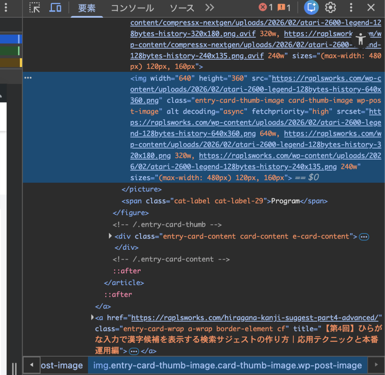Click the ellipsis badge after entry-card-content div

pyautogui.click(x=364, y=237)
